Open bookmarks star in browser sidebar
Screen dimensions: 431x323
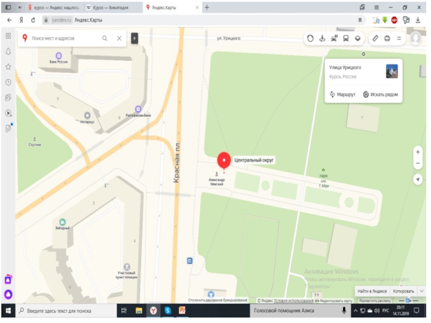[x=9, y=67]
